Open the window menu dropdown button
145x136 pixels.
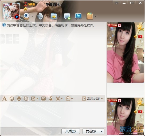pos(116,3)
